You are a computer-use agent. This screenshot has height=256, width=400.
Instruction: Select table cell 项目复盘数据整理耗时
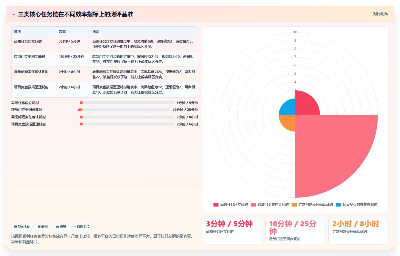coord(31,87)
